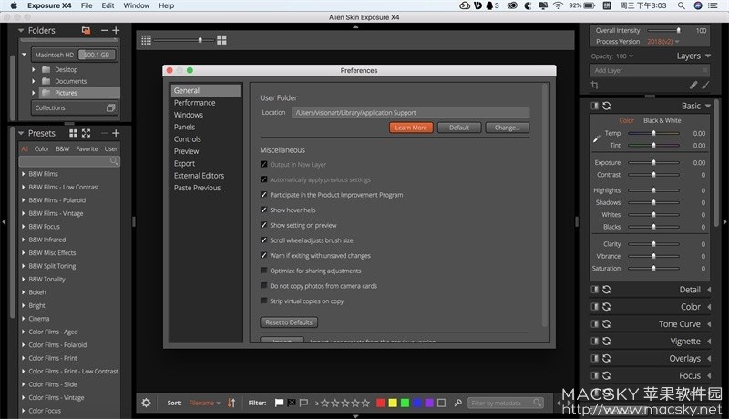Filter by rejected flag icon
Screen dimensions: 729x419
click(292, 403)
